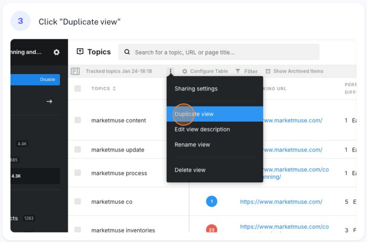367x242 pixels.
Task: Check the marketmuse update row checkbox
Action: coord(78,150)
